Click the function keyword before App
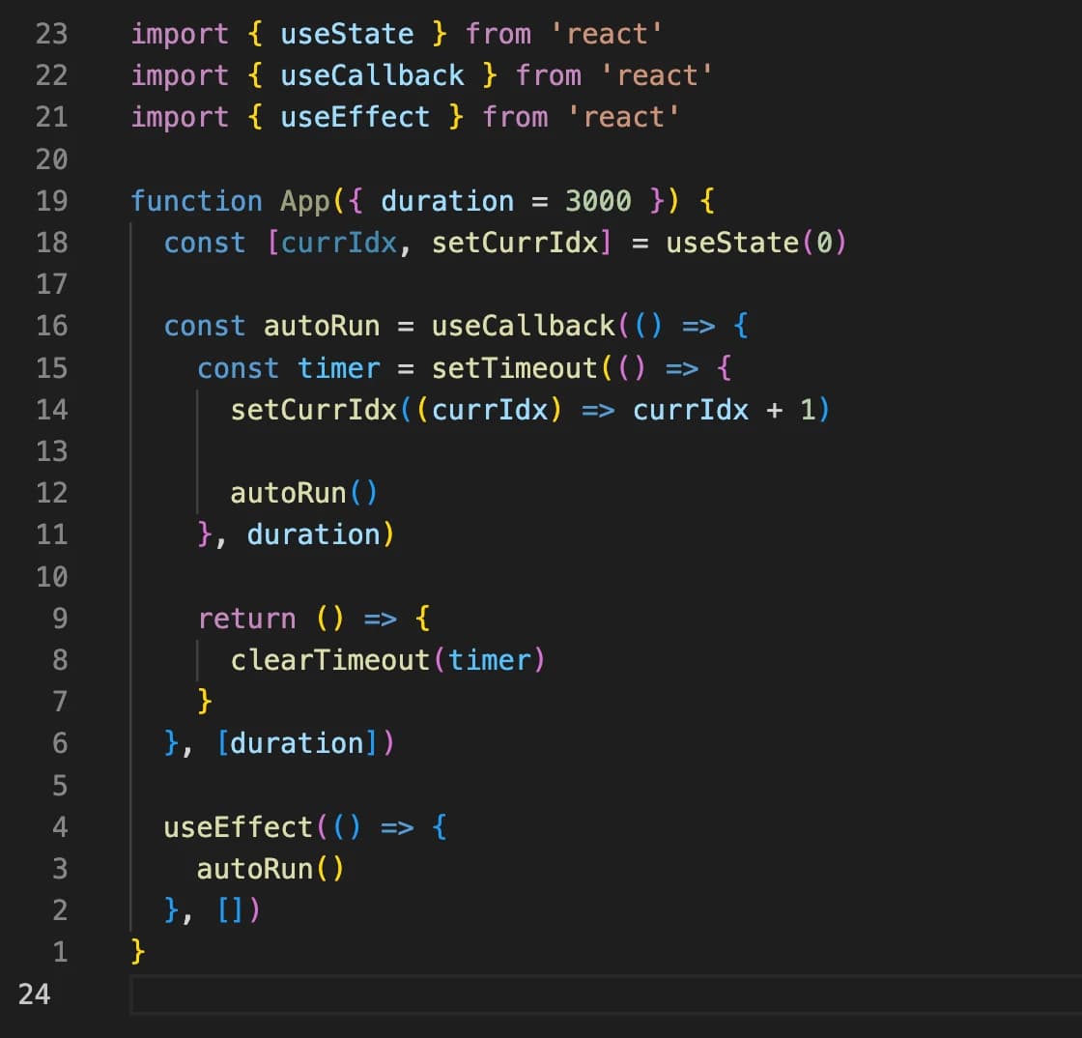 [196, 201]
